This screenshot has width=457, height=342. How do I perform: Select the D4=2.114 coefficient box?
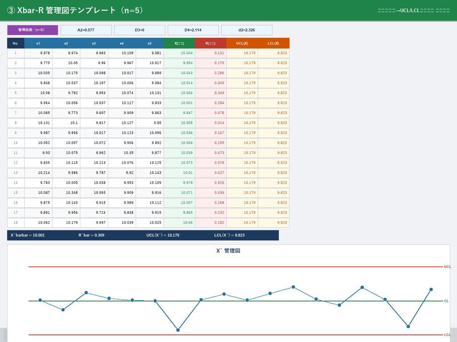193,30
